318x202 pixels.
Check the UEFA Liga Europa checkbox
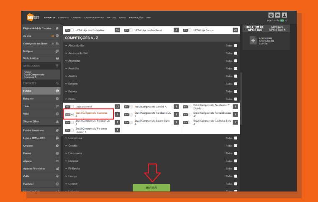tap(190, 30)
